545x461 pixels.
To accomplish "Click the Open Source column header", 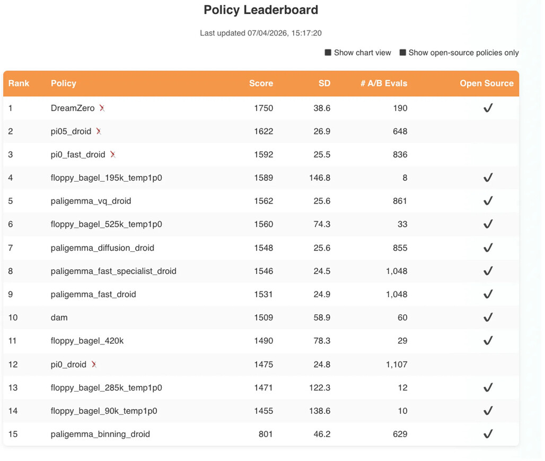I will [x=487, y=83].
